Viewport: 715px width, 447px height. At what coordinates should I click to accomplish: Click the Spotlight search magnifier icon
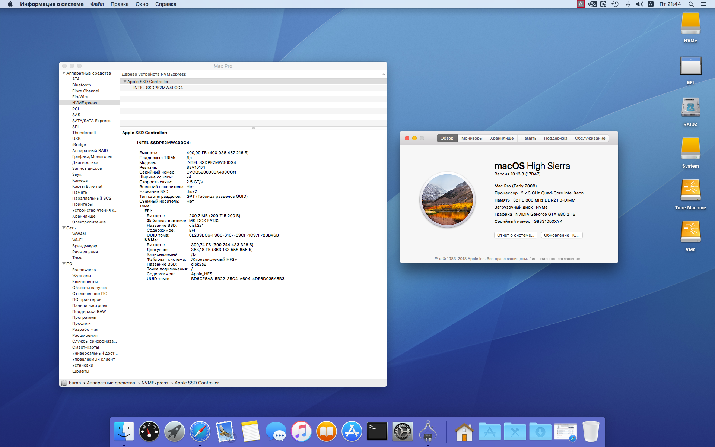(691, 4)
